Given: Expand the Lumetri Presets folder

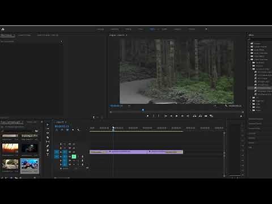Looking at the screenshot, I should click(x=249, y=46).
